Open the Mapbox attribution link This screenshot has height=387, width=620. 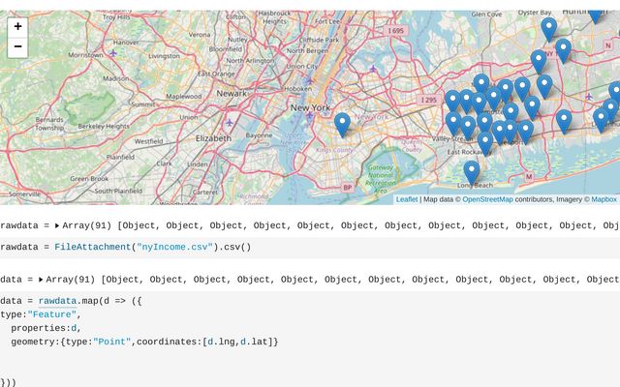pyautogui.click(x=604, y=199)
